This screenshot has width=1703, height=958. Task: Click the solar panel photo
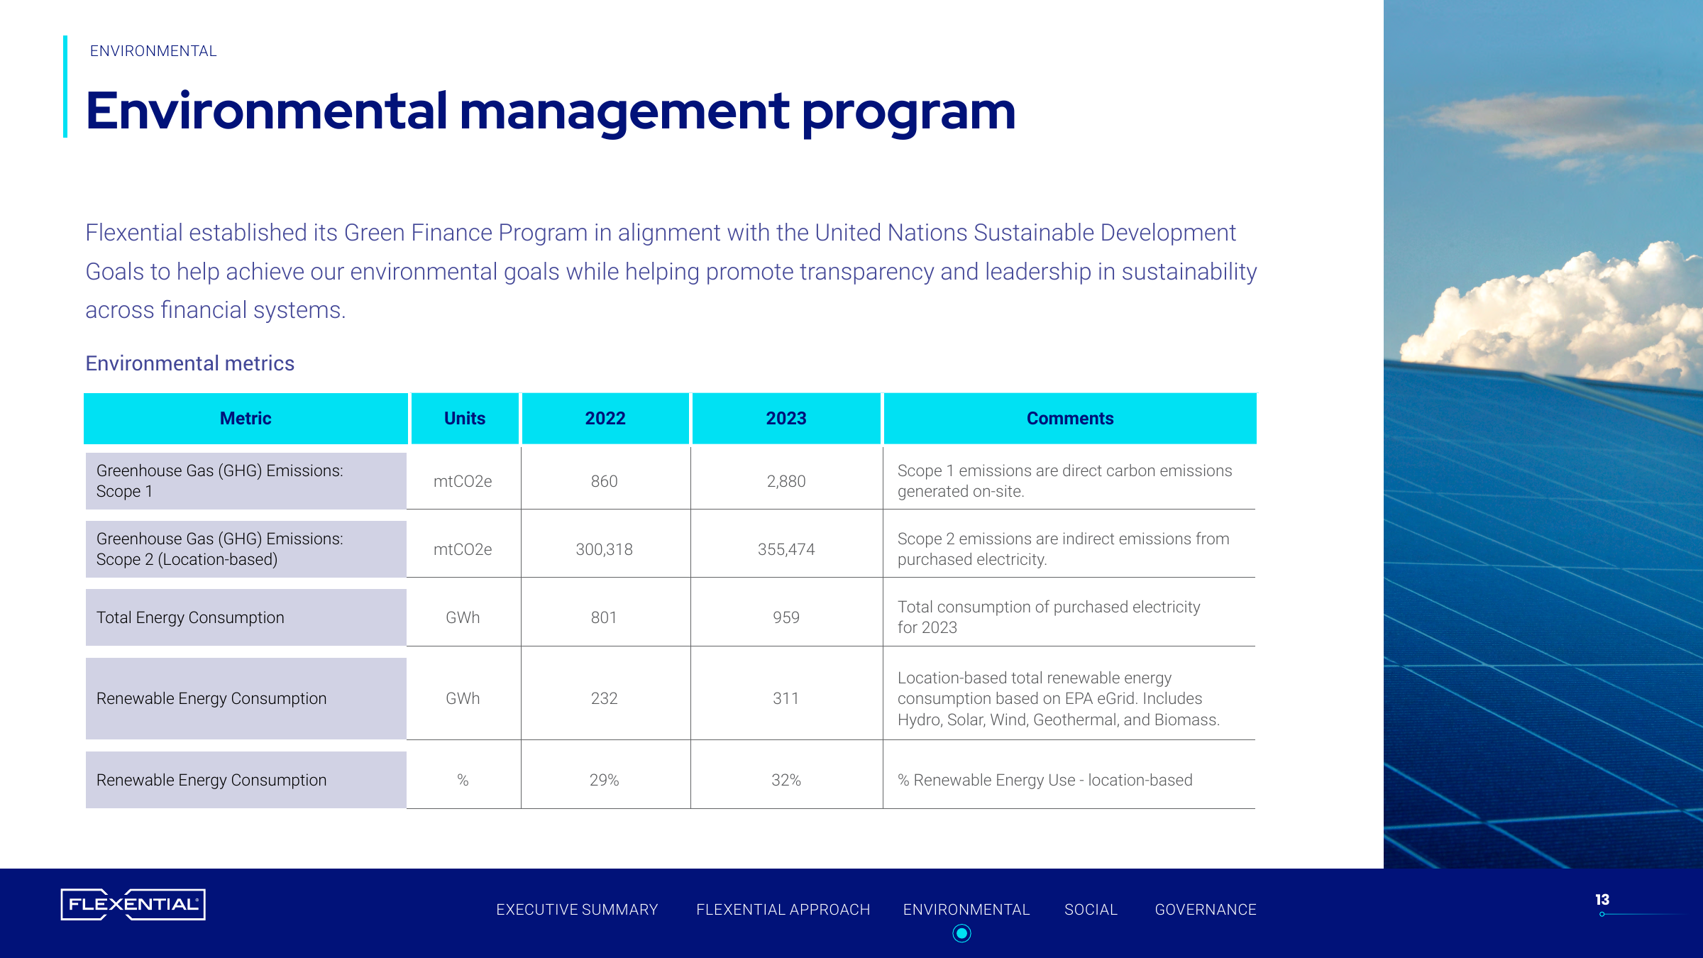coord(1543,434)
